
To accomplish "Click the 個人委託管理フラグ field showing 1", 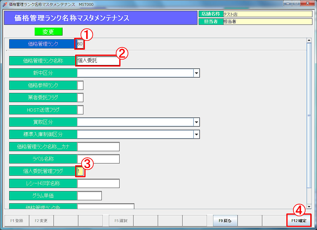I will pos(80,171).
